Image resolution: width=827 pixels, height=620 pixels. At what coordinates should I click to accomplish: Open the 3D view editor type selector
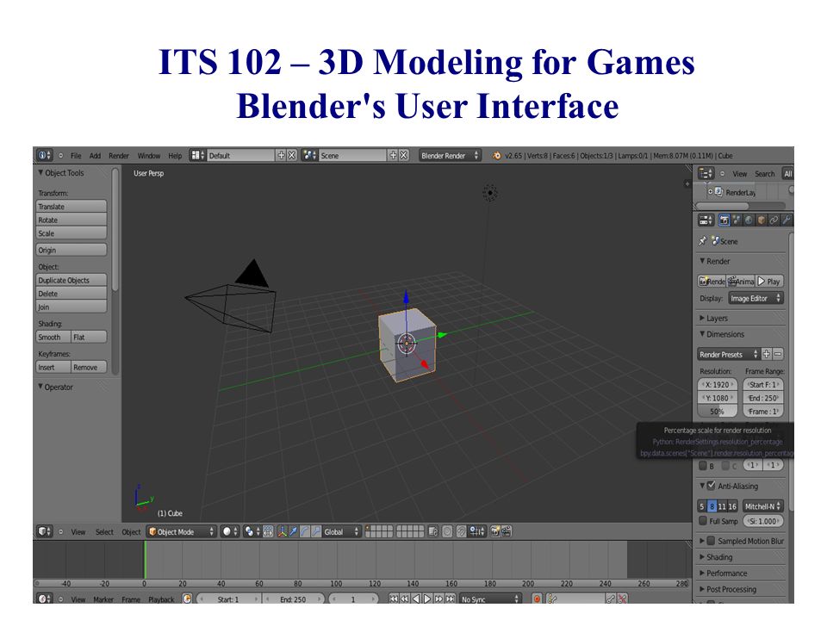point(45,531)
